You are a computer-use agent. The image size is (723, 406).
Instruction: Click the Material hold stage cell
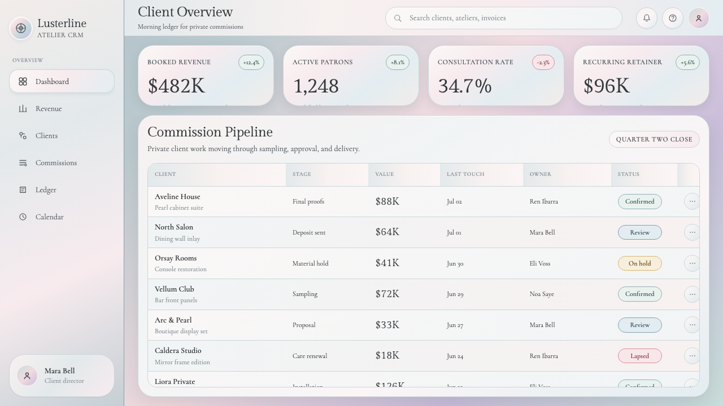pyautogui.click(x=311, y=263)
